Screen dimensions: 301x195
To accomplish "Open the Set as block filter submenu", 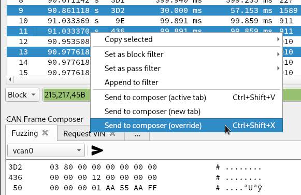I will tap(187, 54).
